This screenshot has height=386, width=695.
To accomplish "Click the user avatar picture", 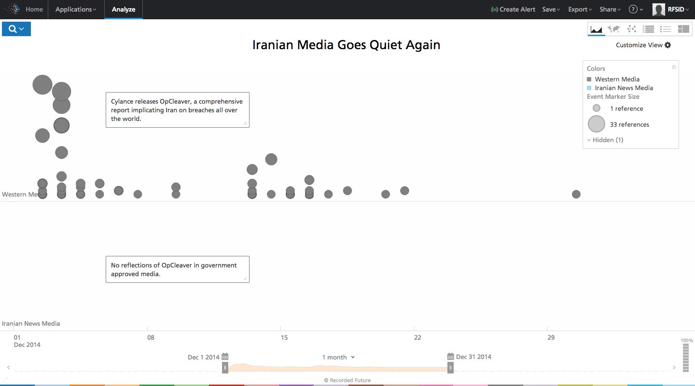I will [659, 10].
